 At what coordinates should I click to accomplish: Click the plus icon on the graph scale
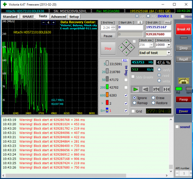[53, 22]
